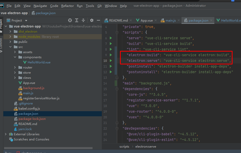The image size is (241, 153).
Task: Fold the scripts block in the gutter
Action: click(117, 32)
